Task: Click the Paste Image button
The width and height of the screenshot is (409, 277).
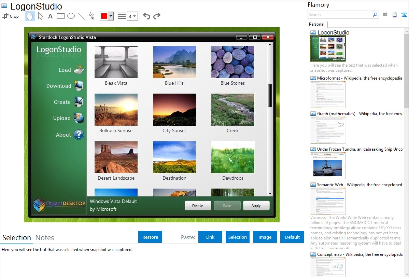Action: 265,237
